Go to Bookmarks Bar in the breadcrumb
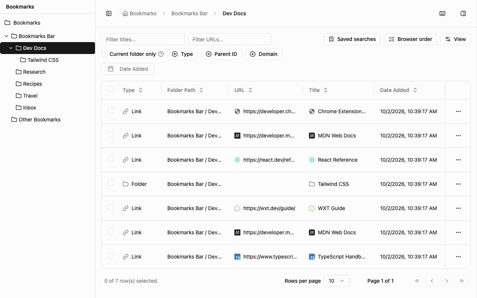477x298 pixels. coord(189,13)
